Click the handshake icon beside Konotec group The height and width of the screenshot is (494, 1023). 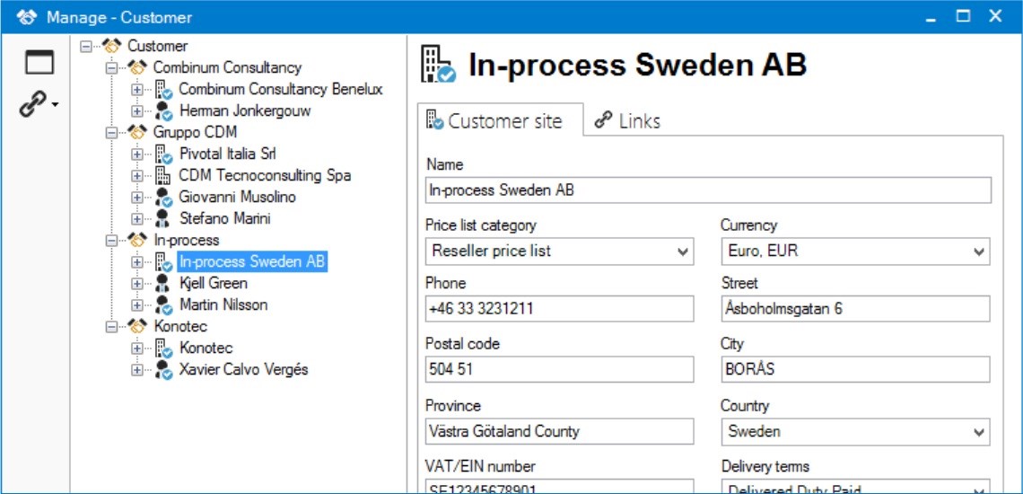click(136, 326)
